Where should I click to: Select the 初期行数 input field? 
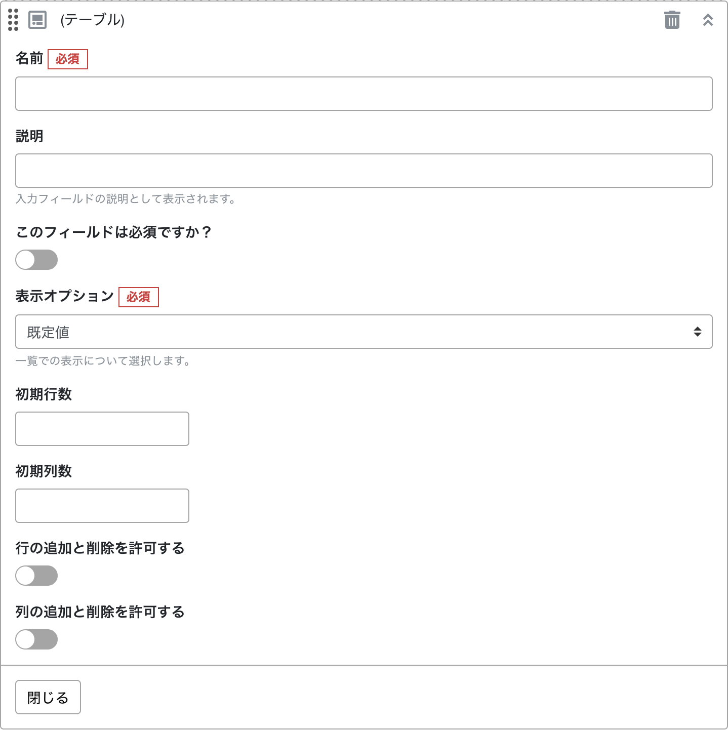point(102,429)
